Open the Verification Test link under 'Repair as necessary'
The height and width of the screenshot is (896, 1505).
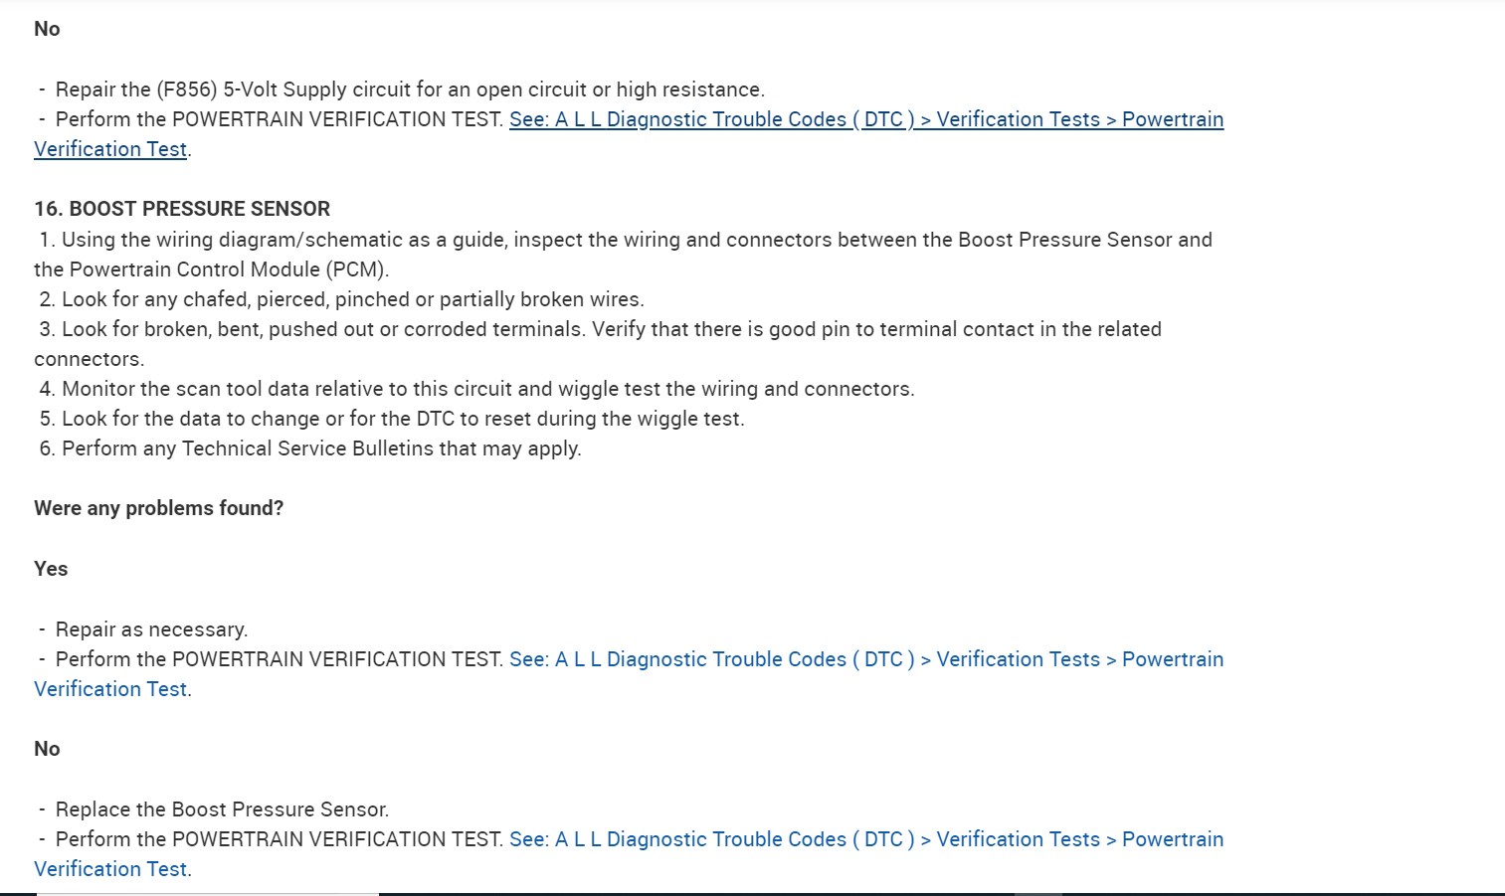coord(865,659)
